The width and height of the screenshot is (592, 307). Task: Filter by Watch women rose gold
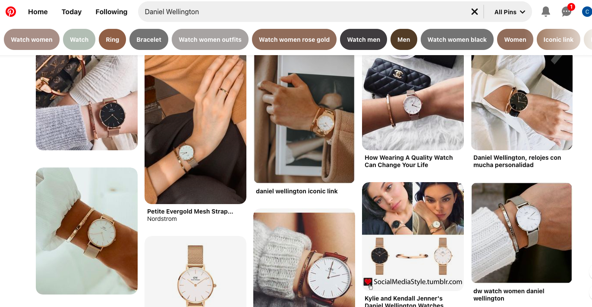[294, 40]
